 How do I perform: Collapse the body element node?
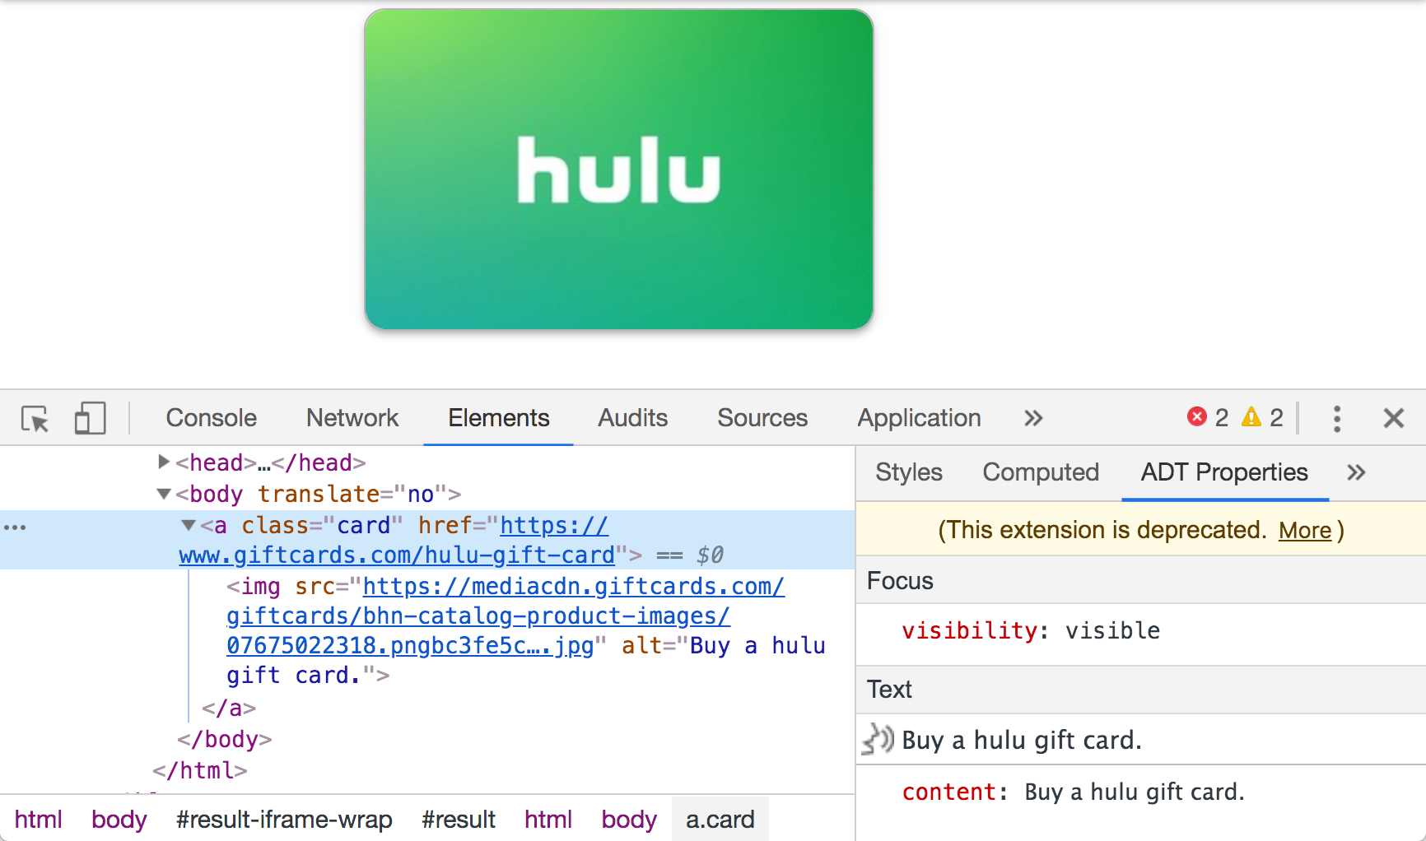163,494
